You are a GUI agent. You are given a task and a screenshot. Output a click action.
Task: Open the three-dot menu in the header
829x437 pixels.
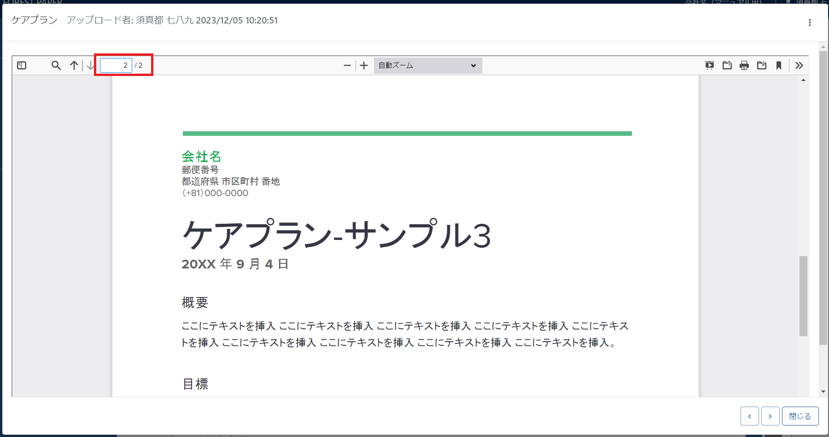point(809,22)
